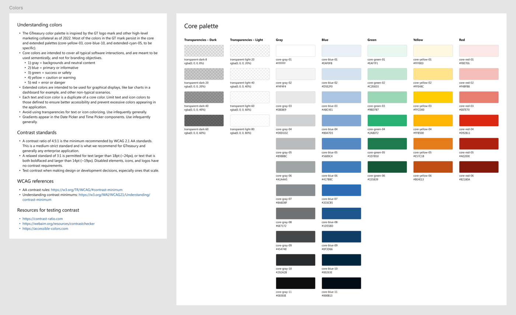Pick the core-red-02 swatch
The height and width of the screenshot is (315, 516).
[x=479, y=74]
